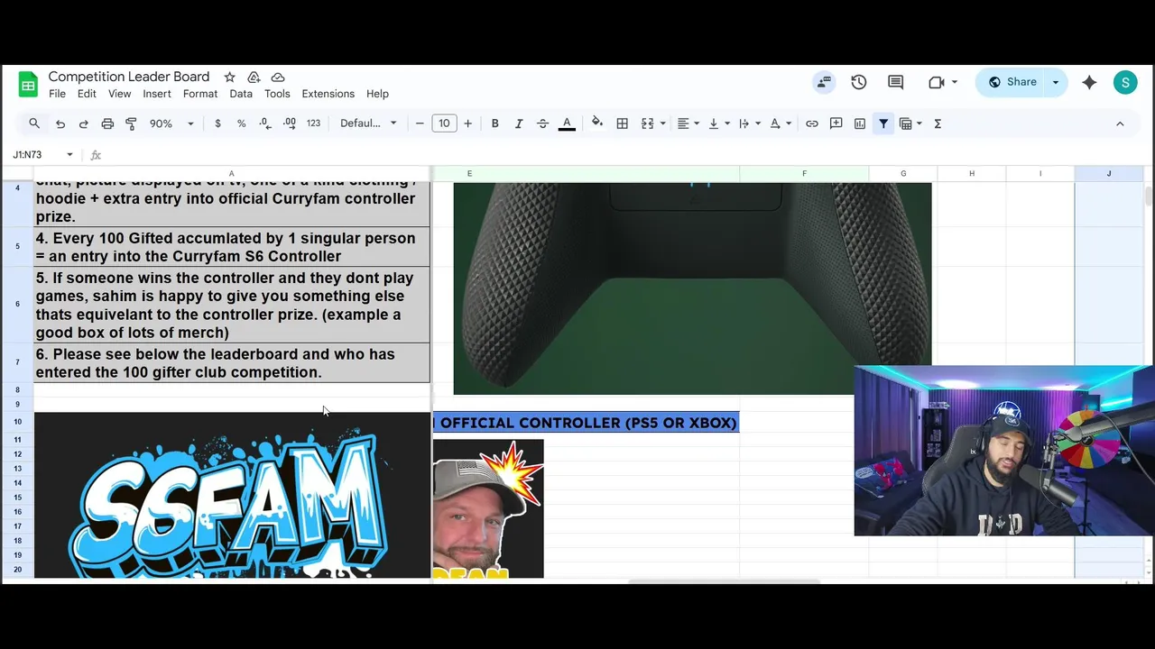Screen dimensions: 1155x649
Task: Expand the Share options arrow
Action: pos(1055,82)
